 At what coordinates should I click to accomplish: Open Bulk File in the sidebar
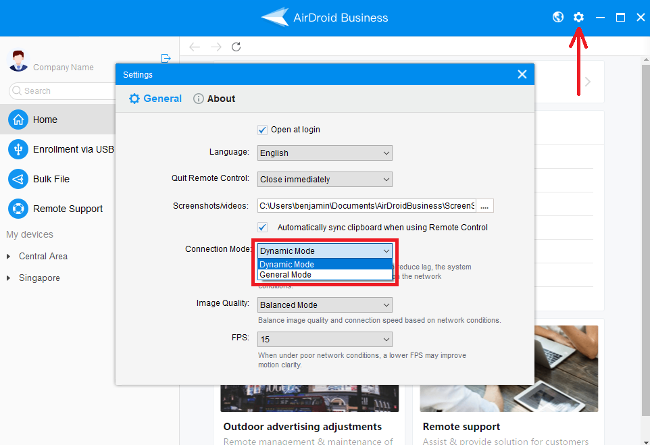(x=57, y=179)
